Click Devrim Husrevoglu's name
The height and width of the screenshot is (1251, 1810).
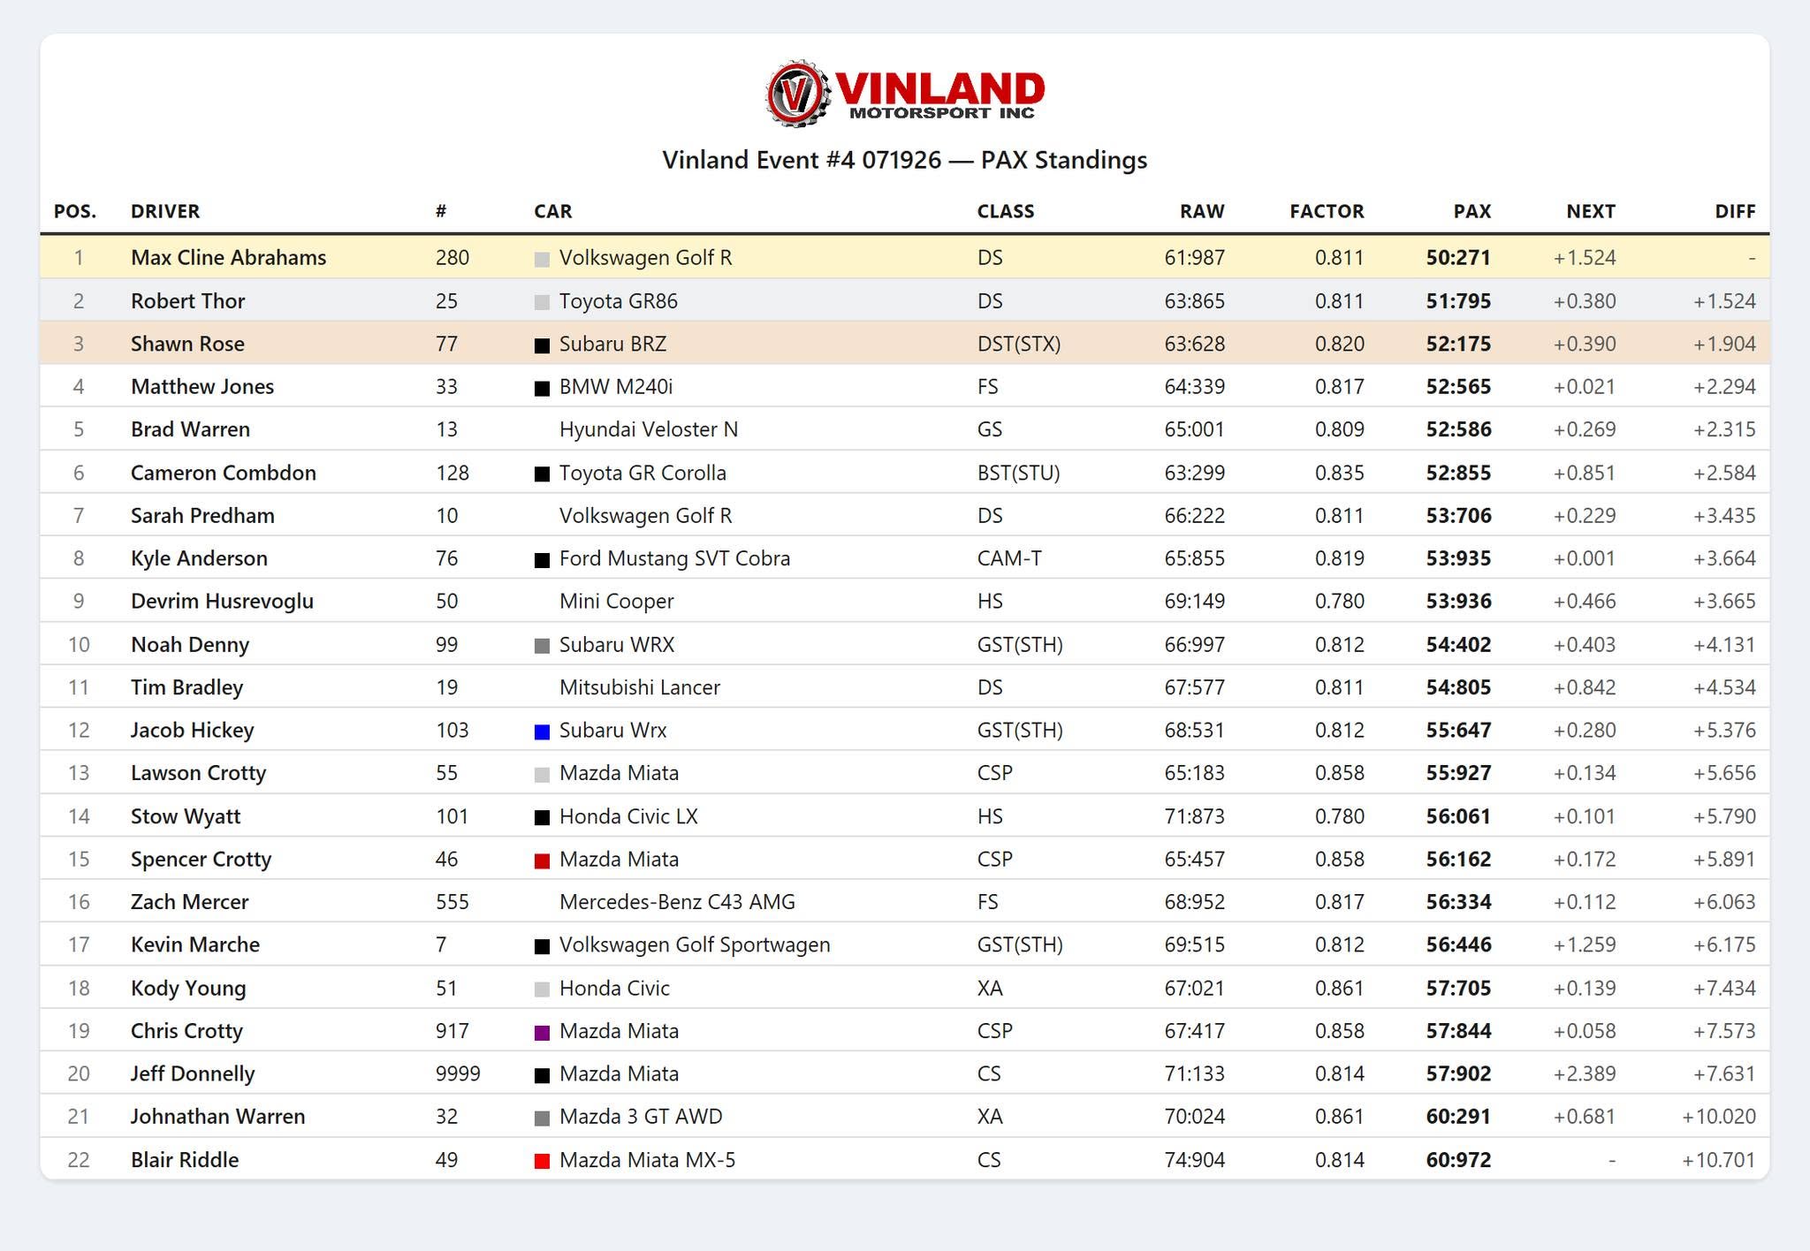click(x=222, y=601)
